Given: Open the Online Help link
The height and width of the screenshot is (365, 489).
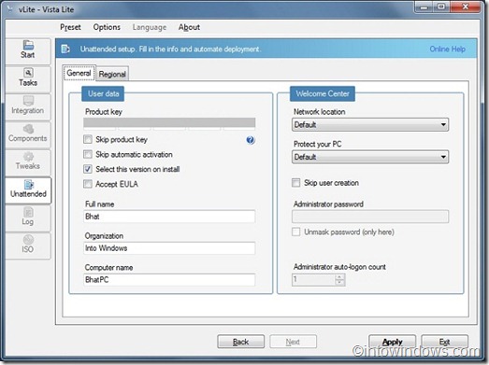Looking at the screenshot, I should (448, 49).
